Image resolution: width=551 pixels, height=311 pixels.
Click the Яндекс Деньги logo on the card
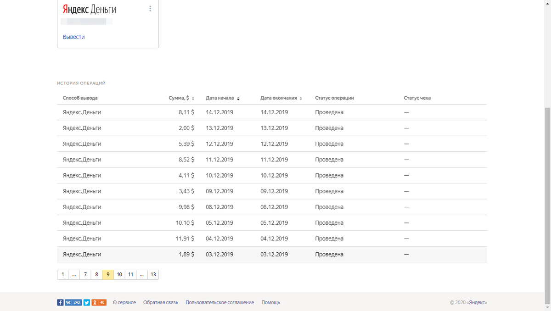90,9
